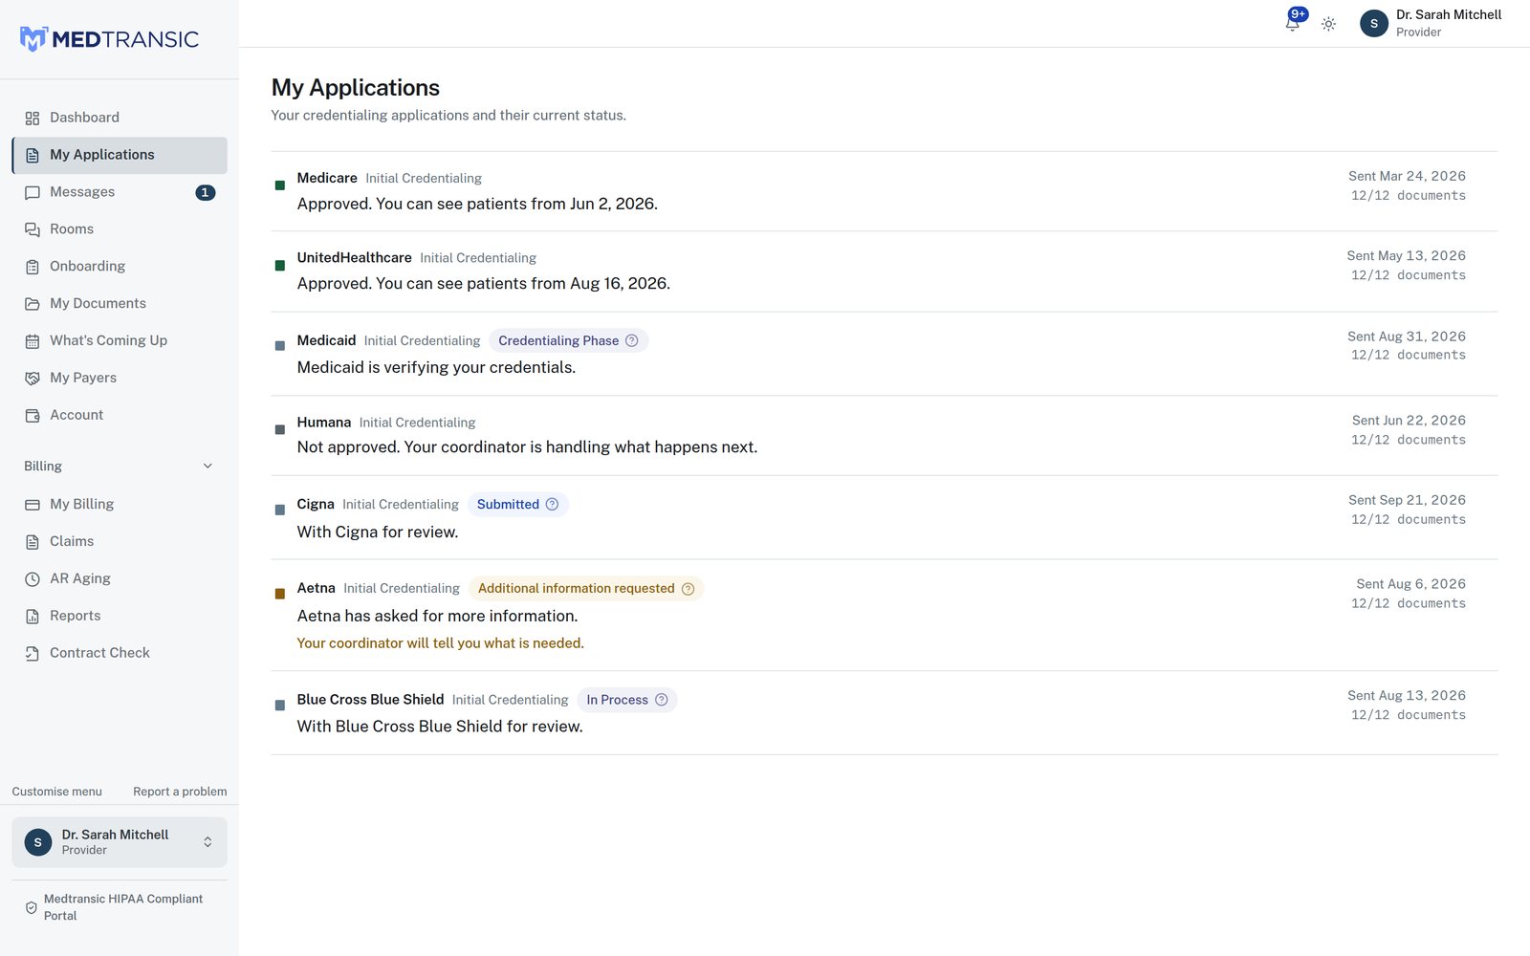Viewport: 1530px width, 956px height.
Task: Click the Aetna amber status square
Action: (280, 594)
